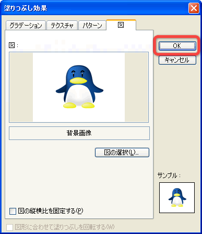The height and width of the screenshot is (234, 202).
Task: Click the サンプル penguin thumbnail
Action: point(177,197)
